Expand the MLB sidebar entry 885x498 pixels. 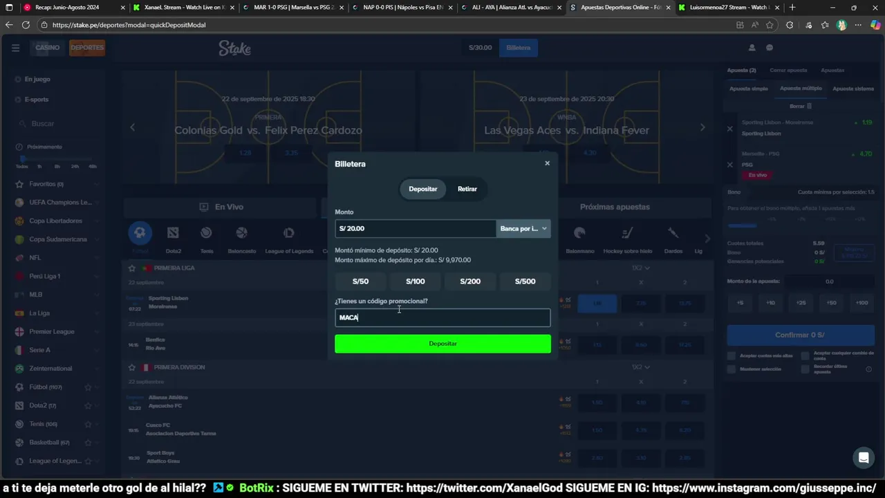(x=96, y=295)
